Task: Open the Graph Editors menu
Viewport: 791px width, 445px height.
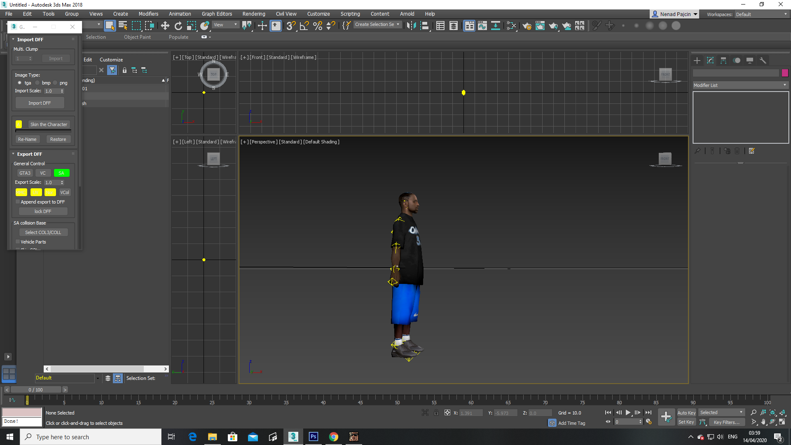Action: pos(217,14)
